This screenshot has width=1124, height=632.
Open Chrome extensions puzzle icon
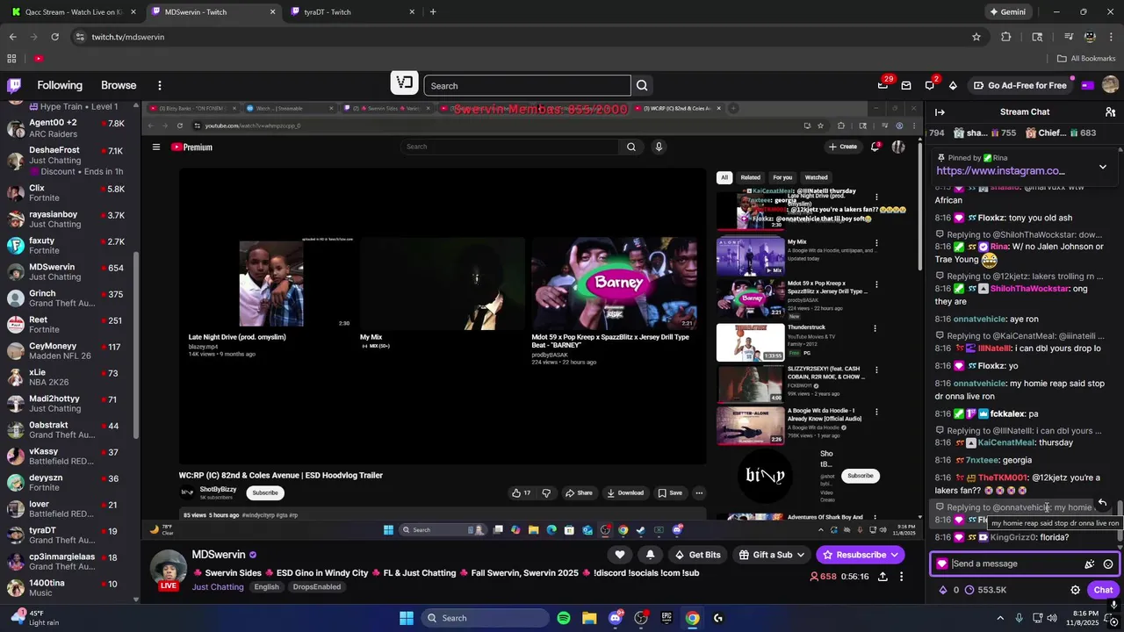pyautogui.click(x=1005, y=37)
